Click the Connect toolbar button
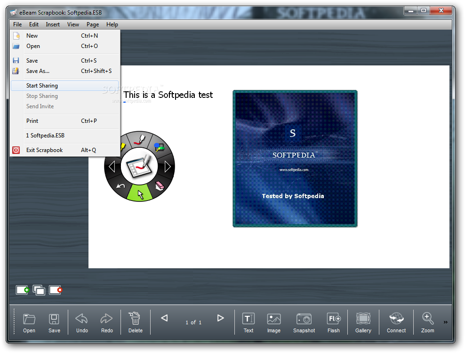 [x=396, y=323]
